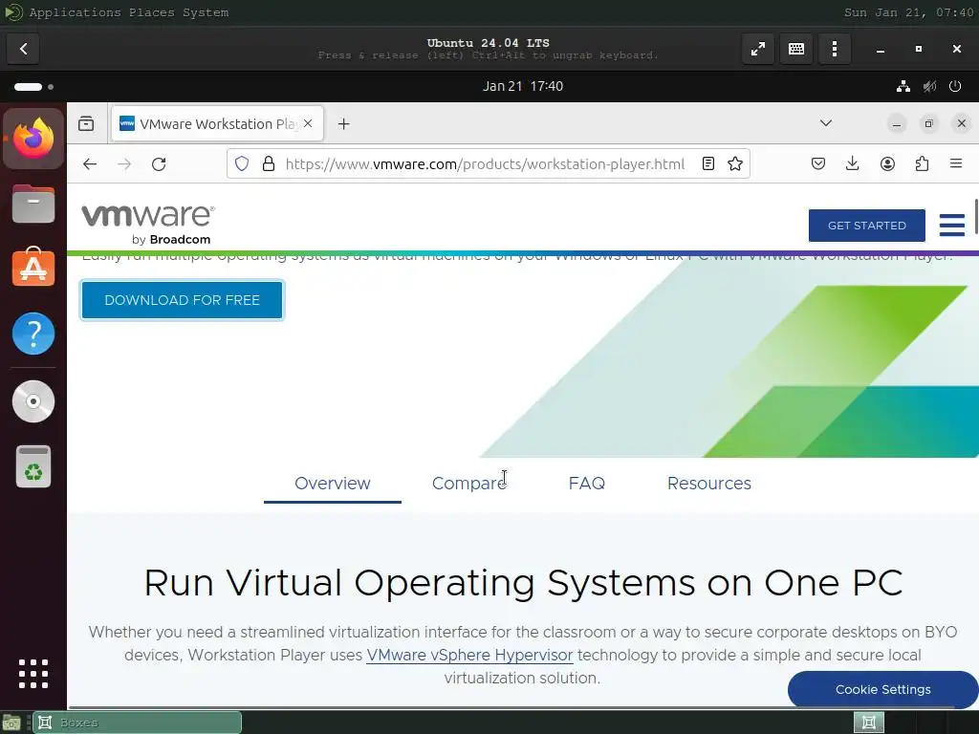Click the muted volume icon in guest top bar

929,86
